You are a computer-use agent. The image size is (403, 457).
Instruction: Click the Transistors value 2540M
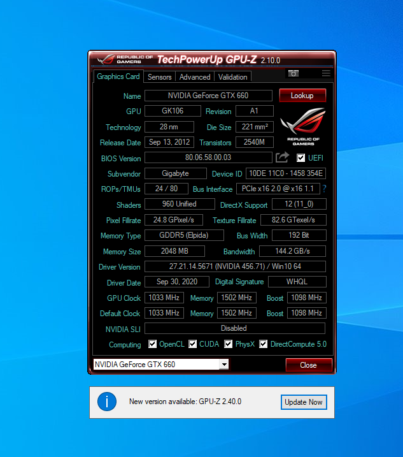[255, 142]
